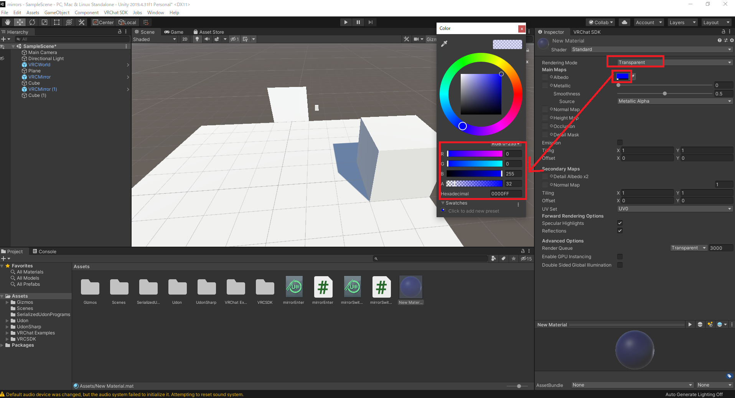Screen dimensions: 735x398
Task: Switch to the Asset Store tab
Action: click(x=209, y=32)
